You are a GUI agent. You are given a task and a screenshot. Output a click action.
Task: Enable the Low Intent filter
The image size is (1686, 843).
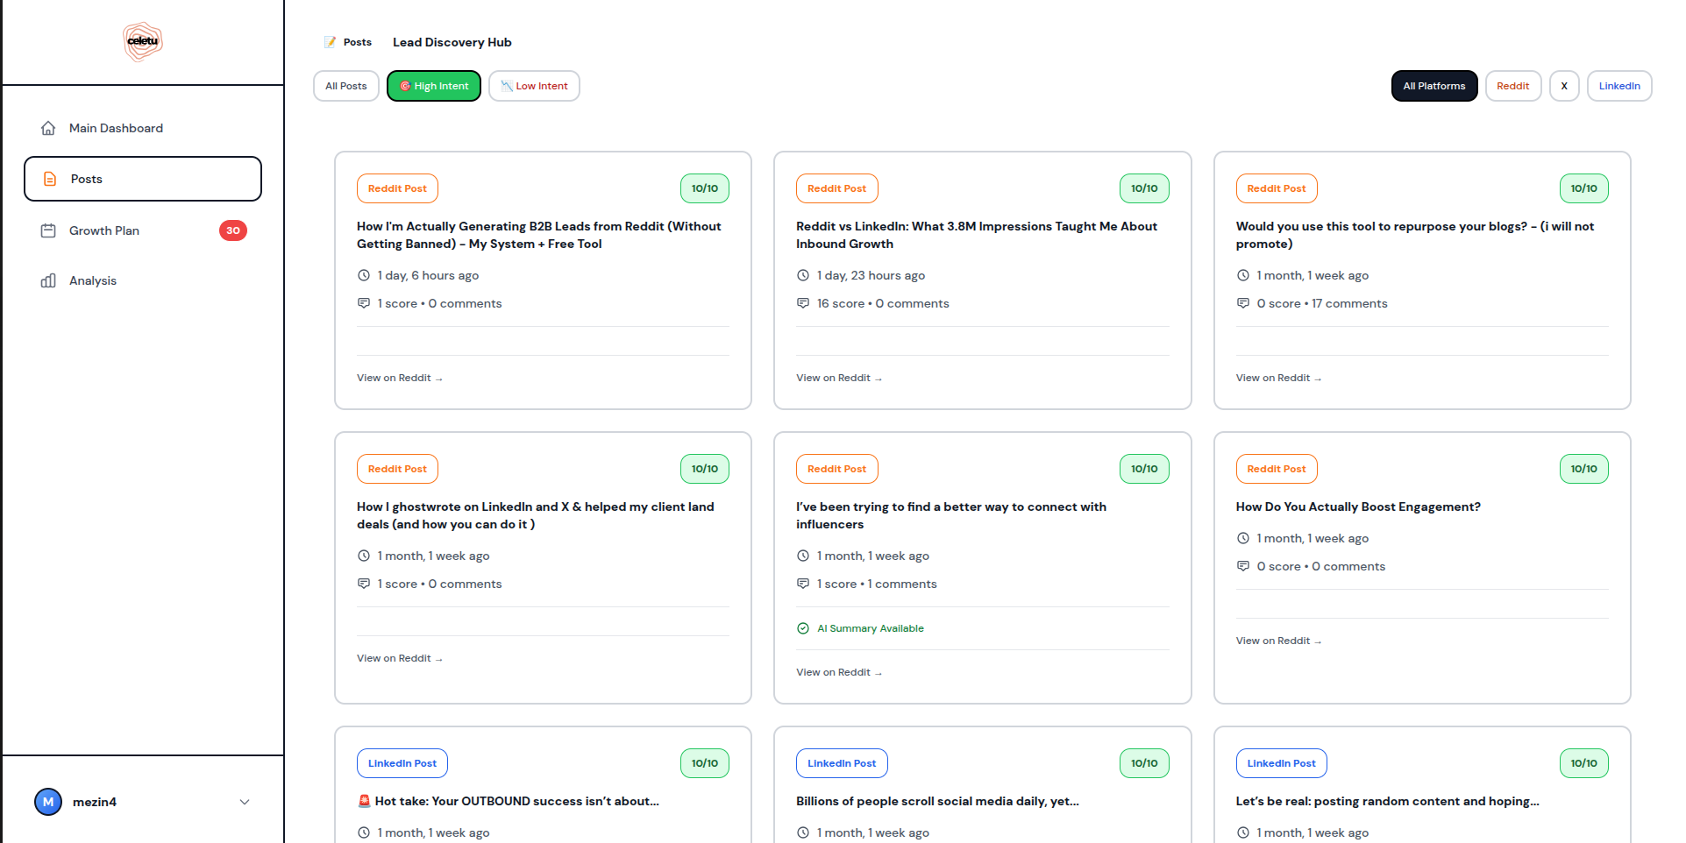point(534,86)
